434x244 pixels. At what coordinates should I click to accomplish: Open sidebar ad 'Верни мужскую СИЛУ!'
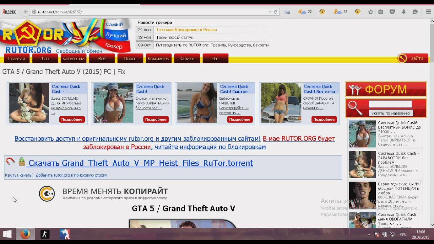coord(399,188)
